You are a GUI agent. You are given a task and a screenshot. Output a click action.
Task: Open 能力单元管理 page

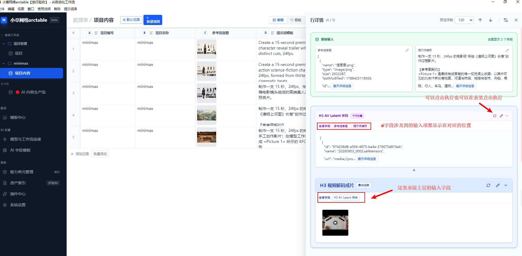point(21,172)
